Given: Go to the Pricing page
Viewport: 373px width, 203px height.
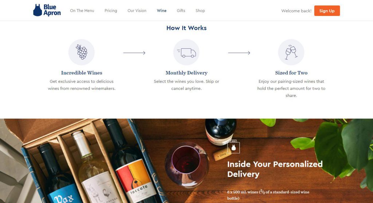Looking at the screenshot, I should (x=111, y=11).
